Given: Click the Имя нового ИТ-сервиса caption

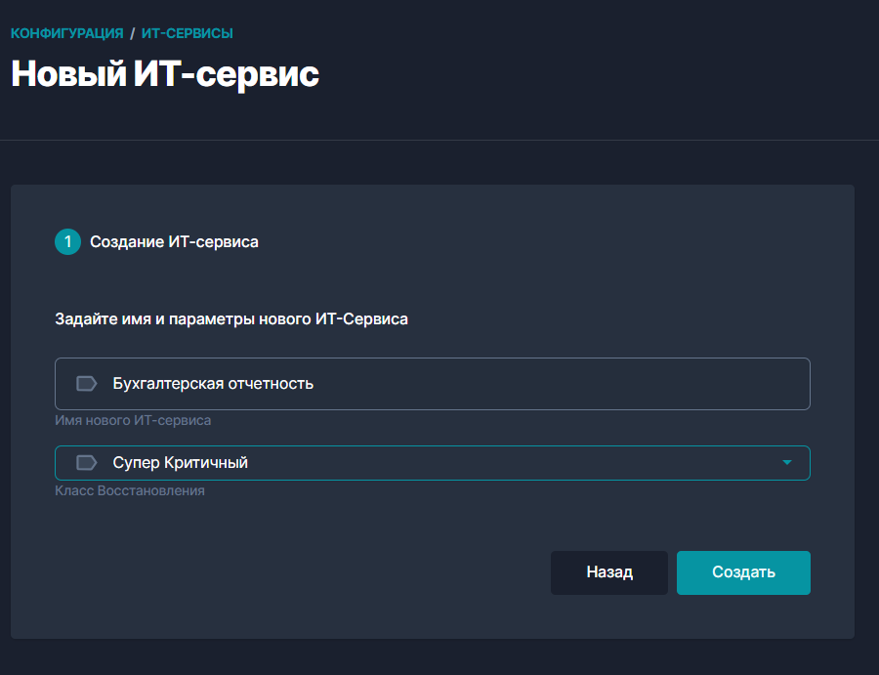Looking at the screenshot, I should (133, 420).
